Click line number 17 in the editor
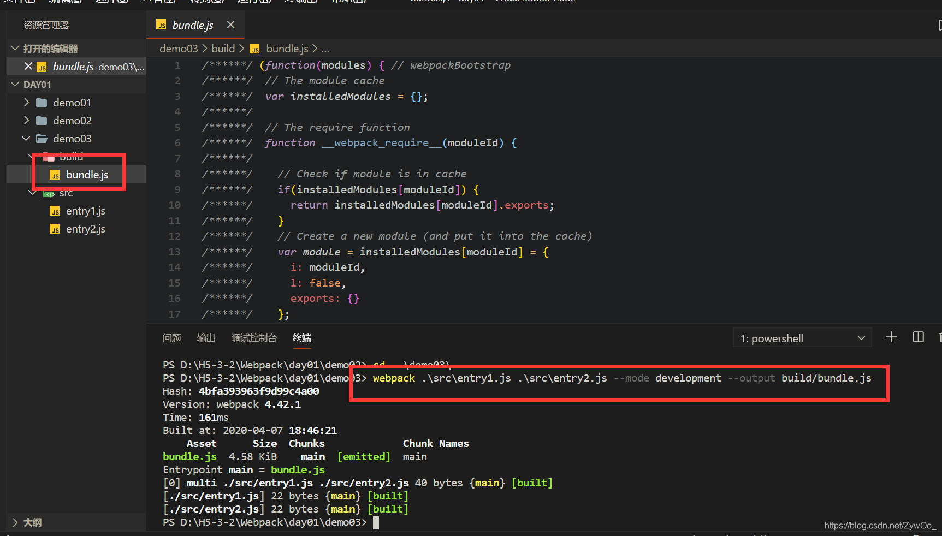This screenshot has width=942, height=536. (174, 314)
